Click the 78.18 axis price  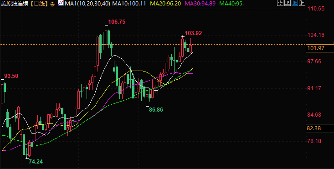click(314, 141)
